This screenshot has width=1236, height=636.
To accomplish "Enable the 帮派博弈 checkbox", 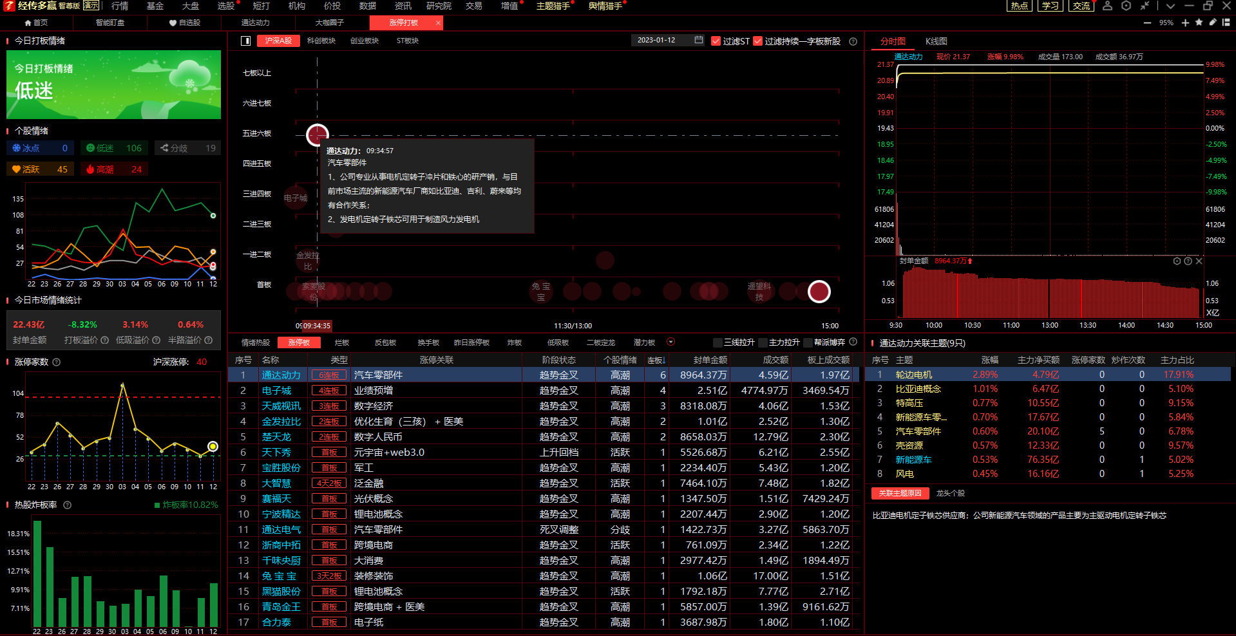I will point(808,342).
